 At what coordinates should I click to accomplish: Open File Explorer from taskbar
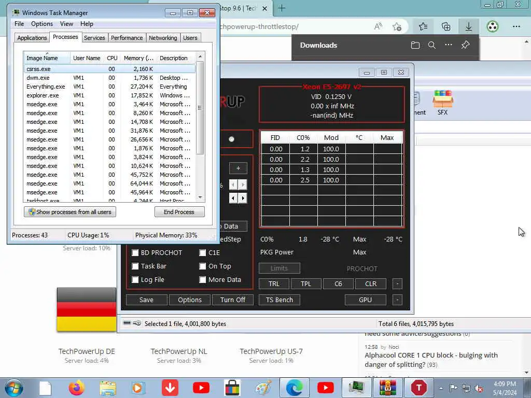tap(108, 388)
